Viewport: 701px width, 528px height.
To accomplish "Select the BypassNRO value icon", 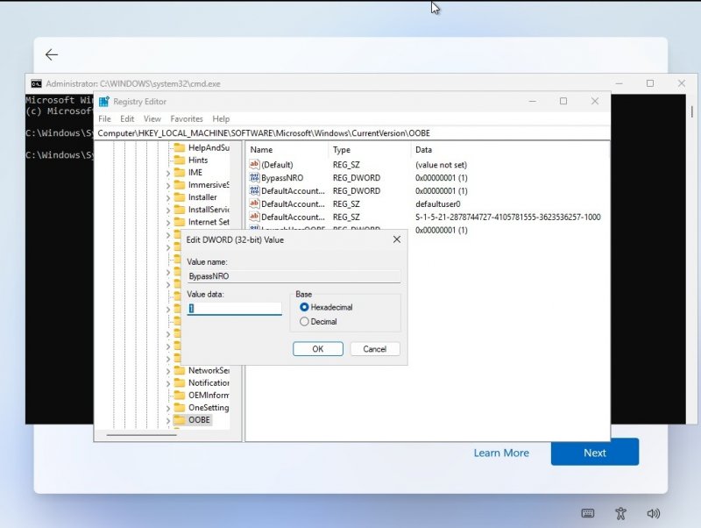I will click(x=254, y=177).
